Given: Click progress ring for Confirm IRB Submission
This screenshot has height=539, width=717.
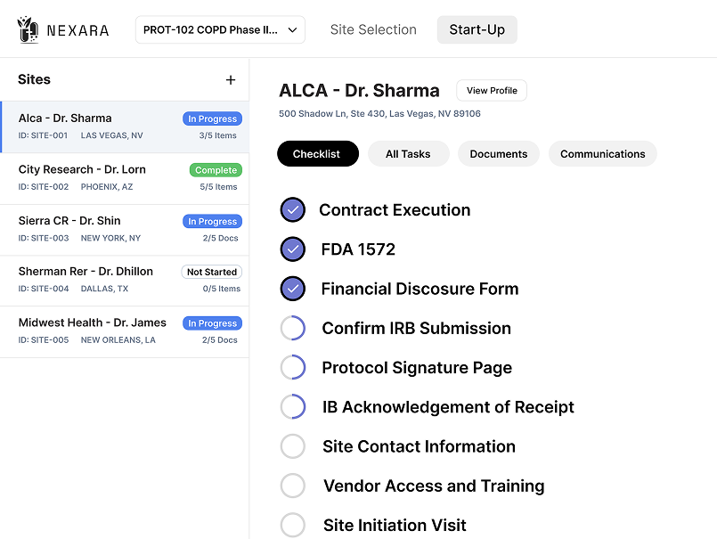Looking at the screenshot, I should pos(293,329).
